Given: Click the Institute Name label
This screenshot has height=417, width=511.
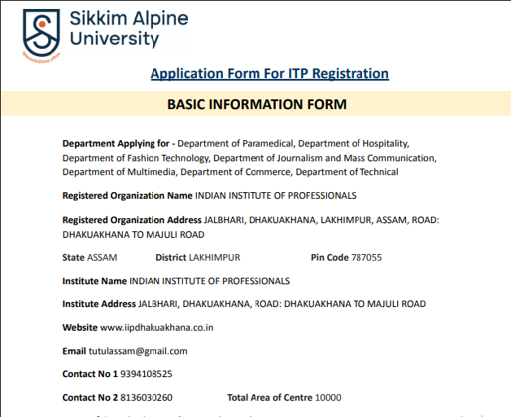Looking at the screenshot, I should [94, 281].
